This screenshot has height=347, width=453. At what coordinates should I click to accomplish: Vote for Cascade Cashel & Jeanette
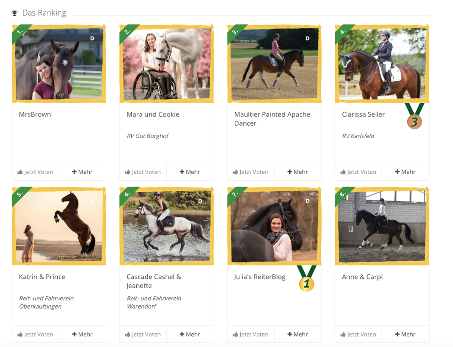point(143,334)
